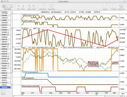
Task: Select the text annotation Tool Mode button
Action: tap(11, 6)
